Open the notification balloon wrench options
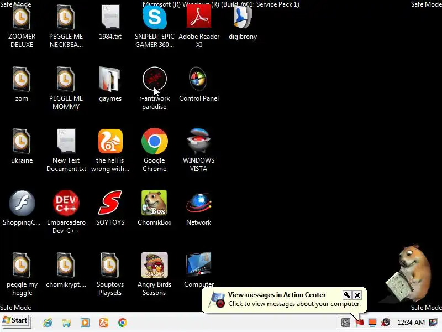The height and width of the screenshot is (332, 442). pos(347,295)
